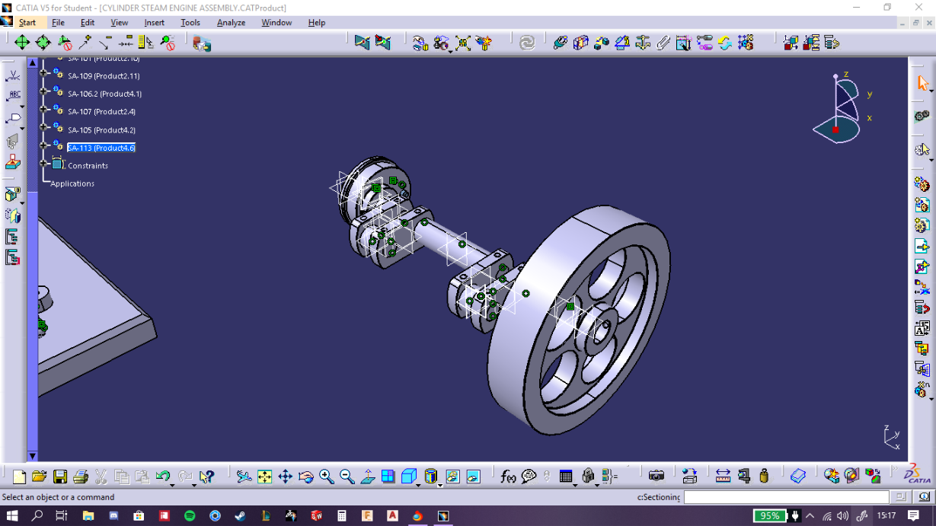
Task: Click the tree scrollbar up arrow
Action: pos(33,62)
